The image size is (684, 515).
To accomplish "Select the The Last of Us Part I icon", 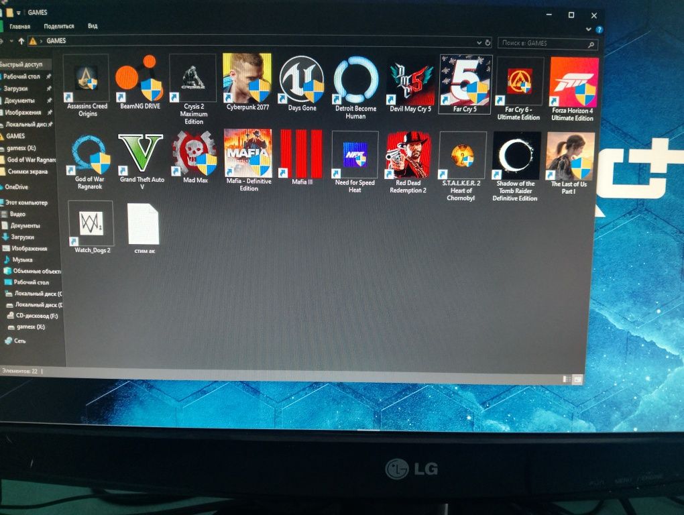I will 570,156.
